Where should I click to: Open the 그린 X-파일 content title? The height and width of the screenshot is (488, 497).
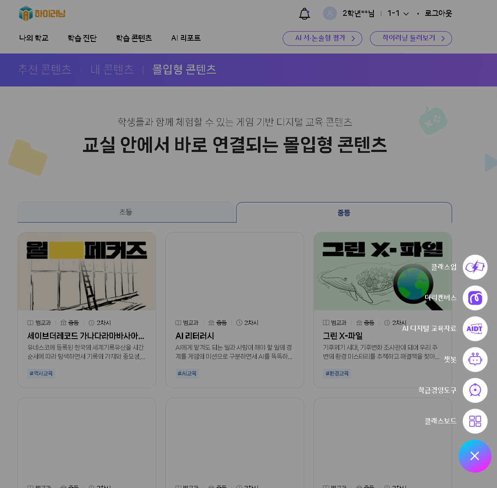tap(342, 336)
